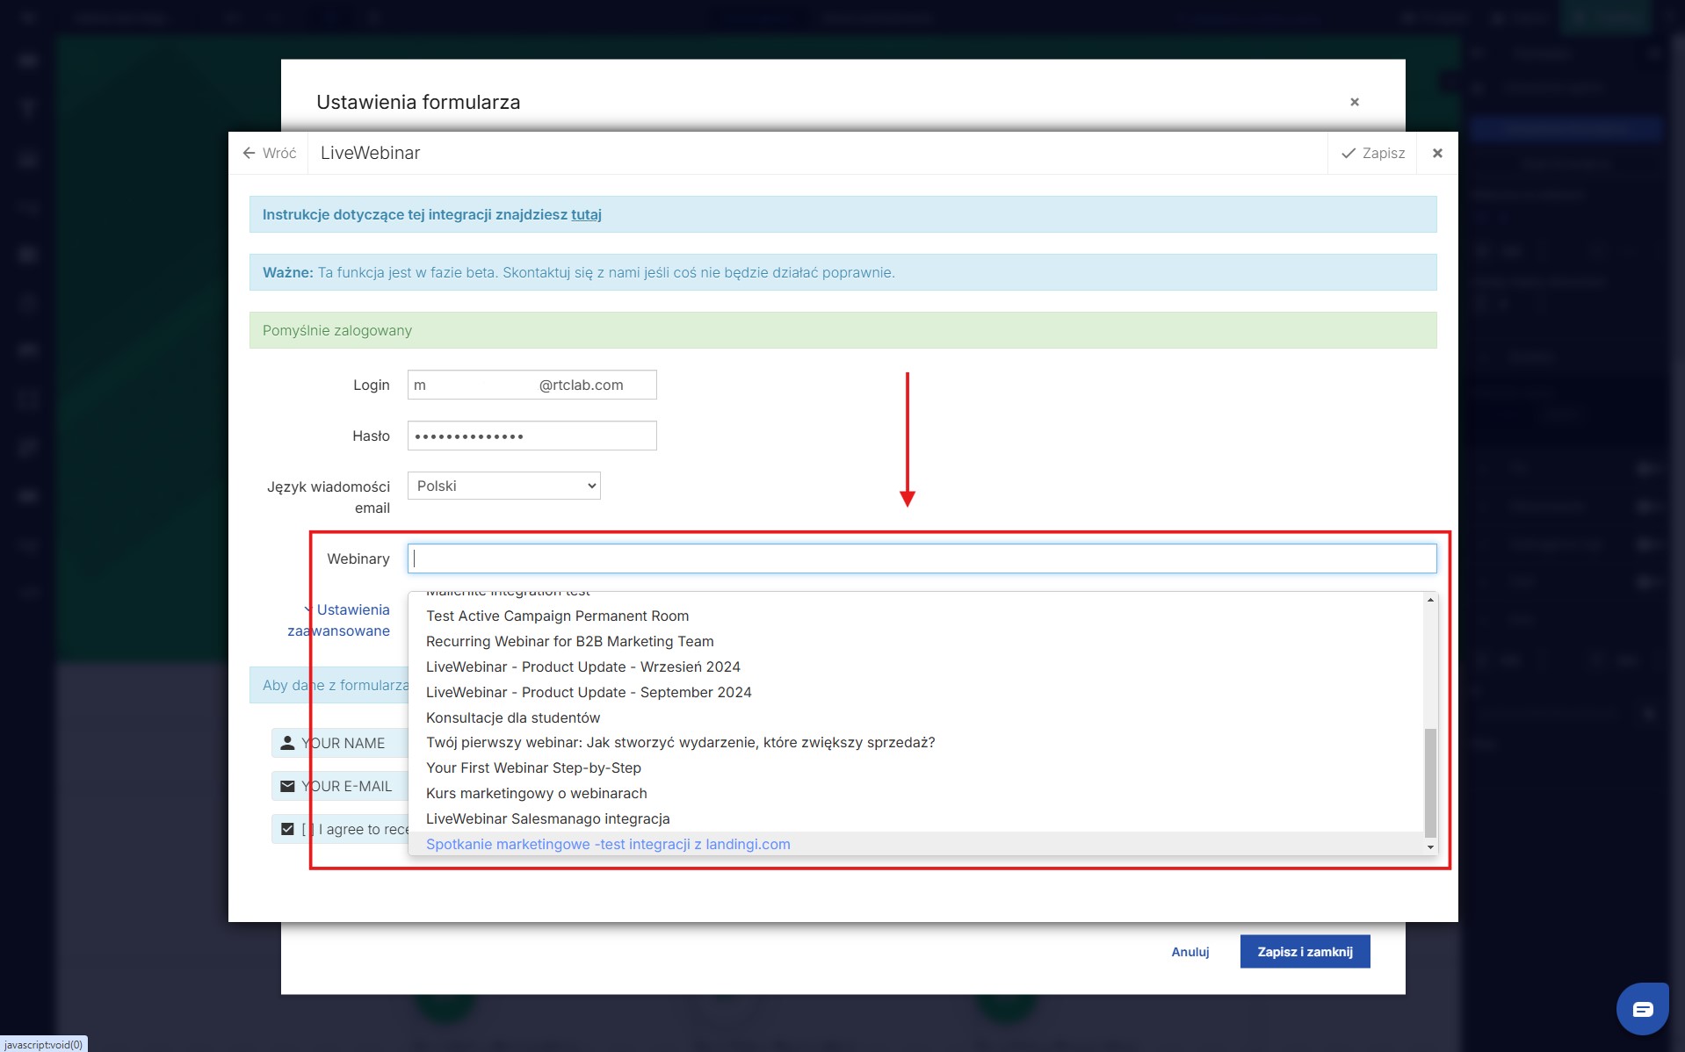The width and height of the screenshot is (1685, 1052).
Task: Pick Your First Webinar Step-by-Step option
Action: tap(533, 767)
